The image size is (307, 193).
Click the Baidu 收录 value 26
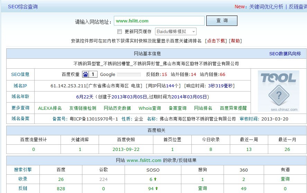61,179
